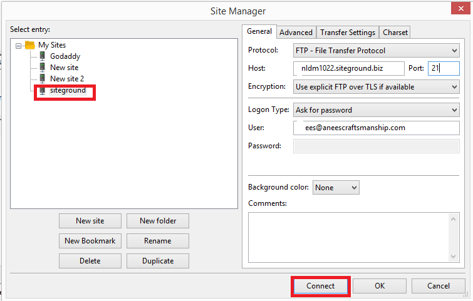Click the New Bookmark button
This screenshot has height=301, width=473.
tap(90, 241)
